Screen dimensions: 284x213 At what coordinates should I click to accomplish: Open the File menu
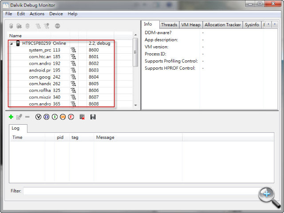pos(9,14)
